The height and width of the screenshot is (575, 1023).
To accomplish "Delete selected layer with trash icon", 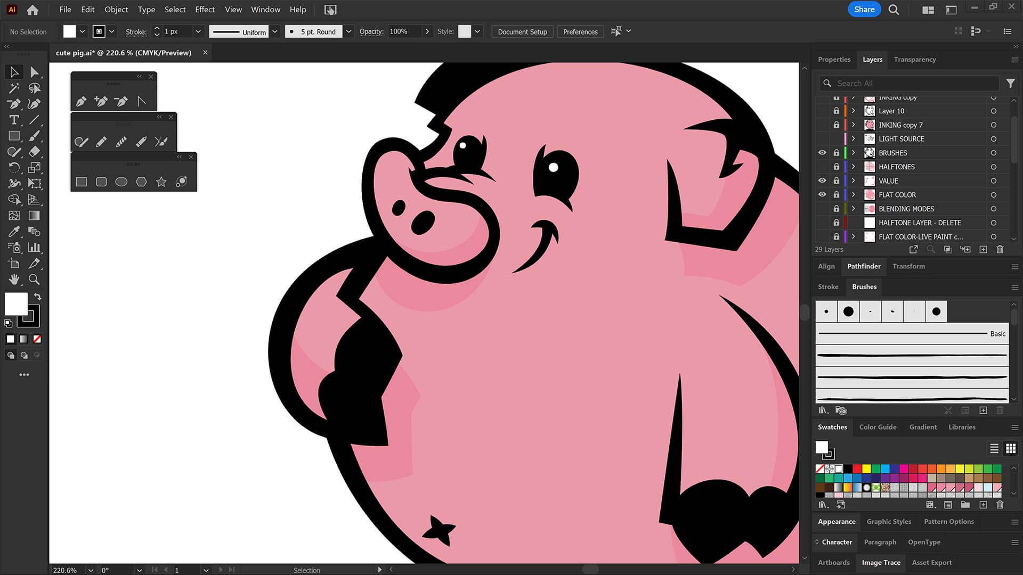I will click(1000, 249).
